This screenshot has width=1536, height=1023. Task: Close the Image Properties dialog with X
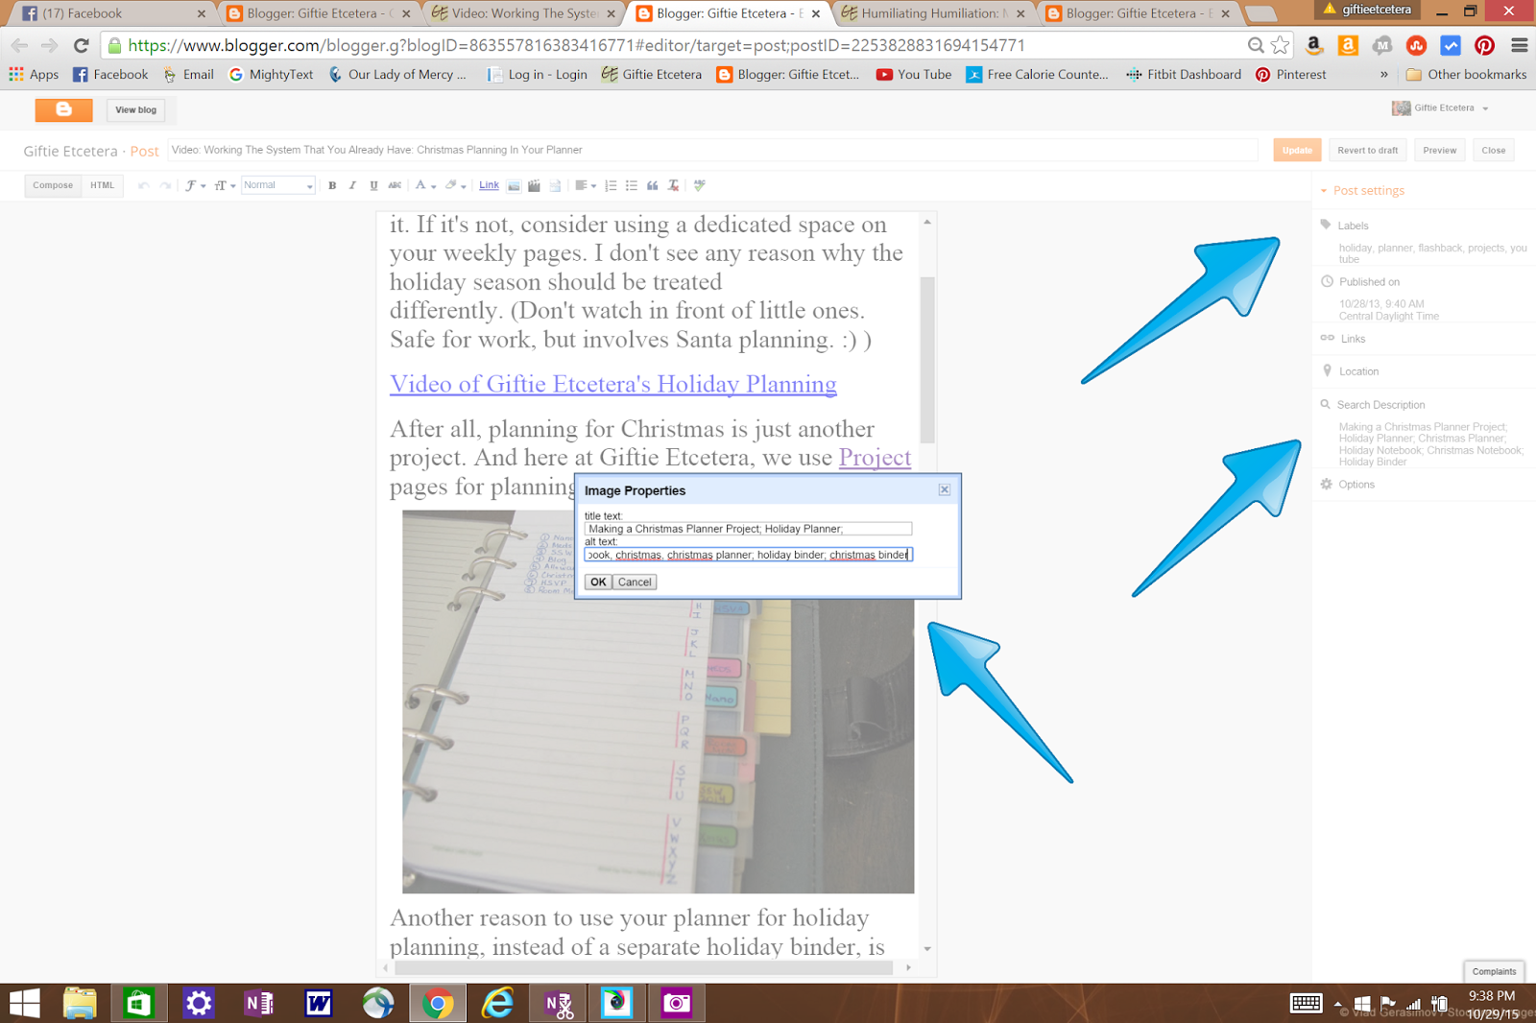point(945,489)
